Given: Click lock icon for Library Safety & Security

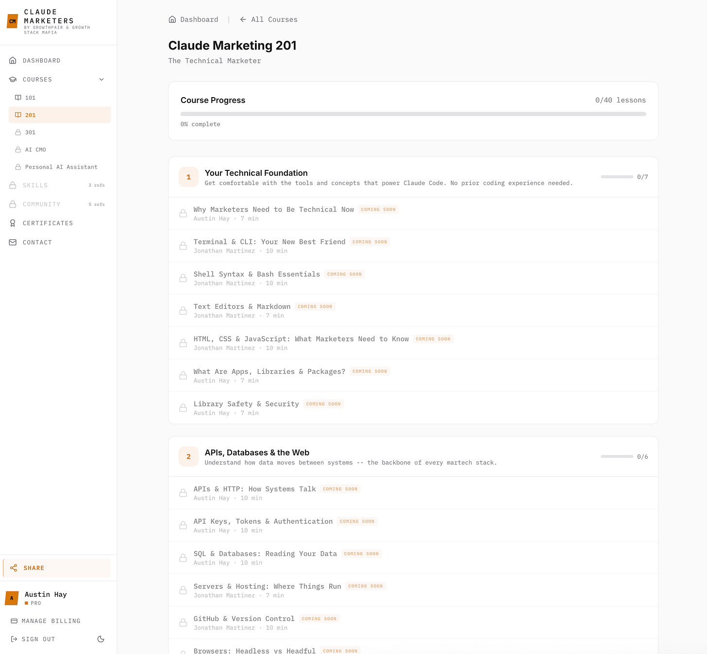Looking at the screenshot, I should click(183, 408).
